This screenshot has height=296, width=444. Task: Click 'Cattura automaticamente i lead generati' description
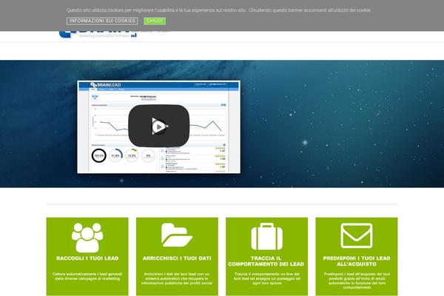click(x=87, y=277)
